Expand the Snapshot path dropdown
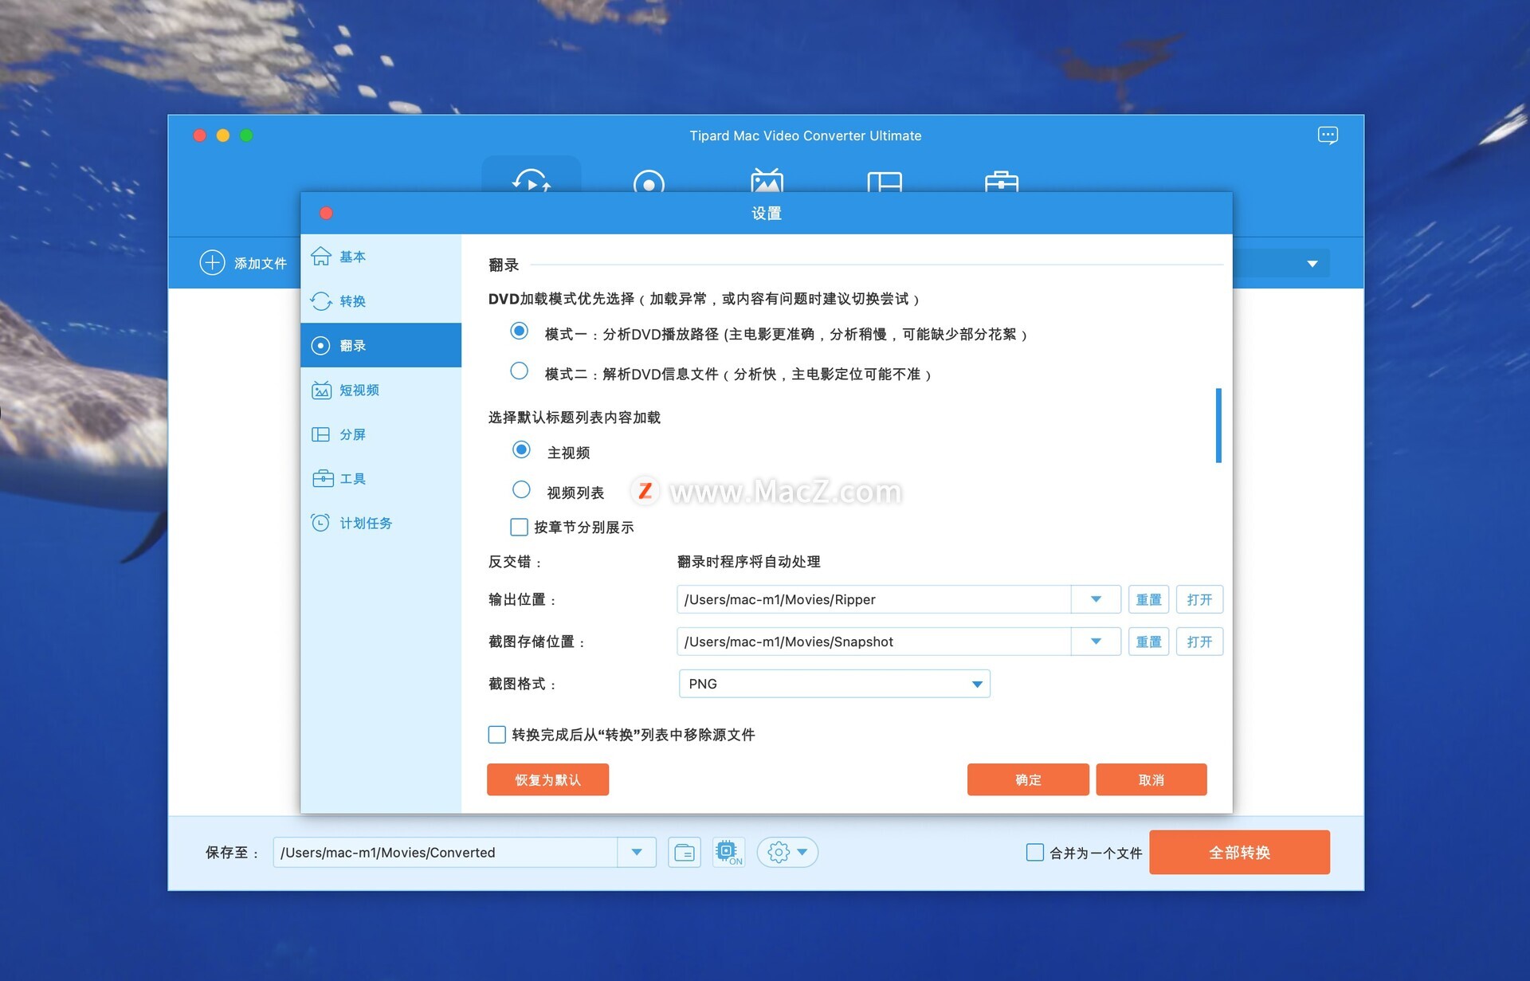 click(1096, 642)
